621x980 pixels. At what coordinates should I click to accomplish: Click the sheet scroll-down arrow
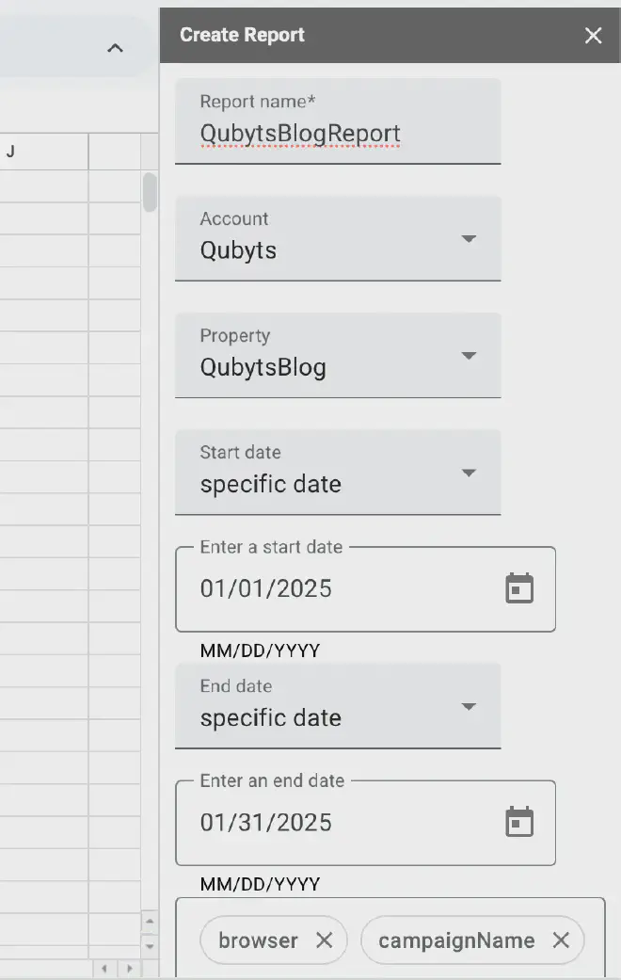coord(150,945)
